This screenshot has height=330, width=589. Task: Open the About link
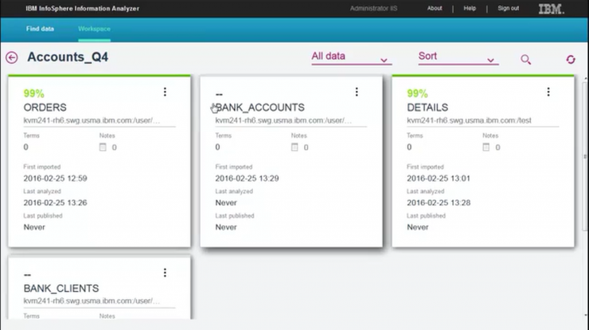click(435, 8)
